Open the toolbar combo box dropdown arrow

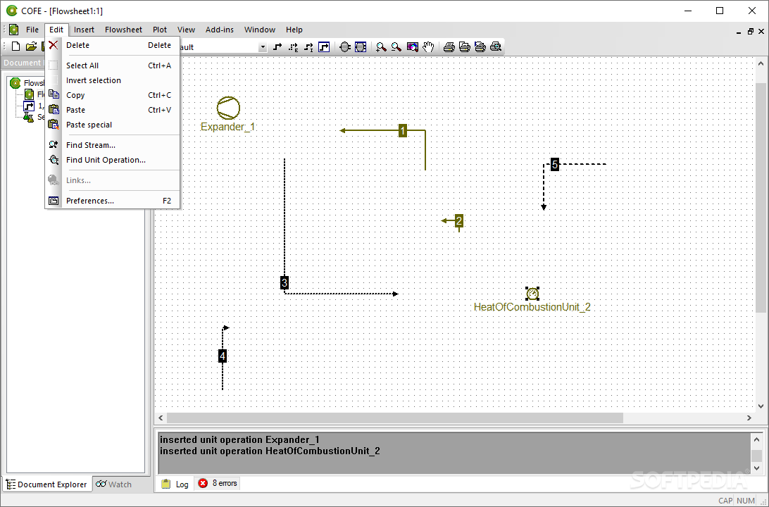tap(263, 47)
